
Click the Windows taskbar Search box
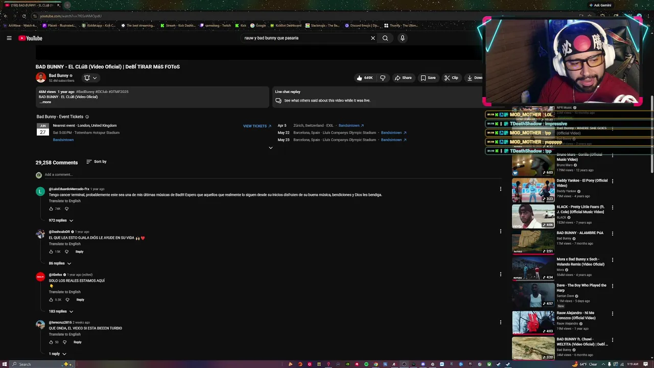43,364
